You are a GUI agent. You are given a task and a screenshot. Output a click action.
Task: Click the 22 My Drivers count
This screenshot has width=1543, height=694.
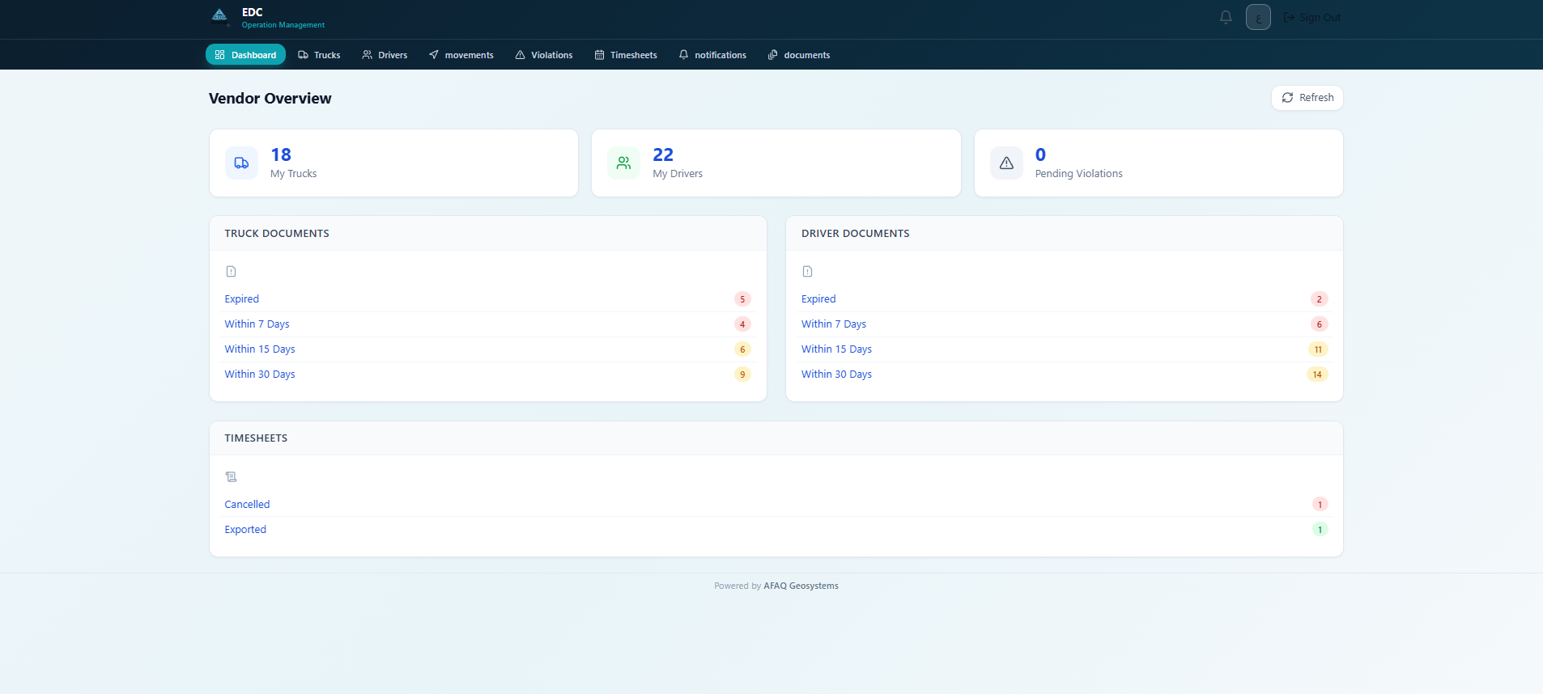pyautogui.click(x=663, y=154)
